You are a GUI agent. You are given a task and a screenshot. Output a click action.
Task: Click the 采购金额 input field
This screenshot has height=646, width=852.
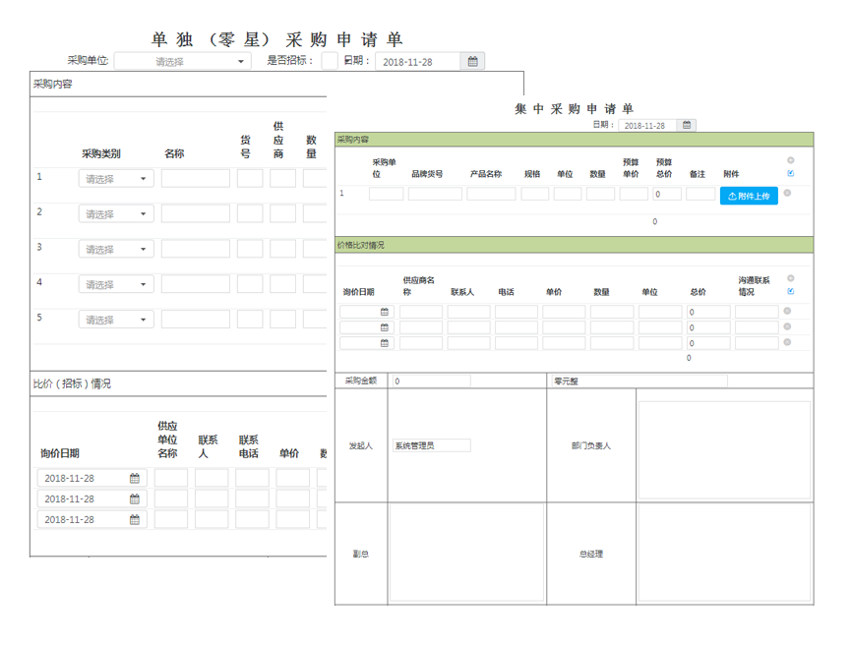tap(466, 381)
